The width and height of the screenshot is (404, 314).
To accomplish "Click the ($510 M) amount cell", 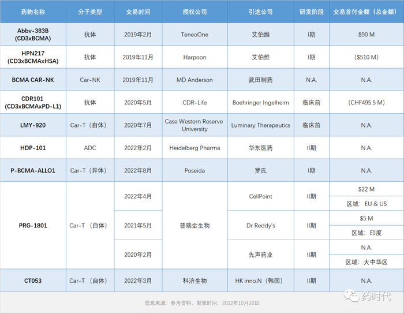I will (366, 57).
